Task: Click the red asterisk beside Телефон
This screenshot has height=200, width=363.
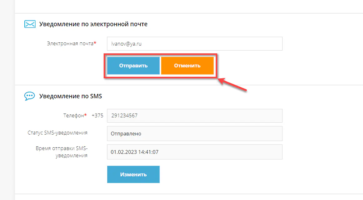Action: click(x=85, y=115)
